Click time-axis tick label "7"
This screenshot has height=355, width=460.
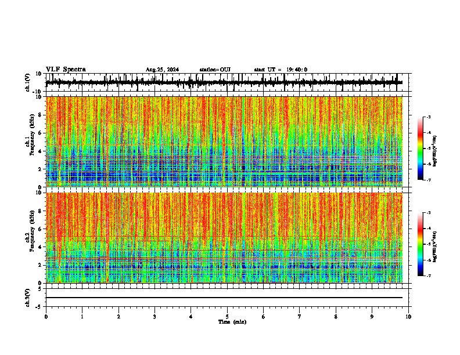click(x=300, y=317)
